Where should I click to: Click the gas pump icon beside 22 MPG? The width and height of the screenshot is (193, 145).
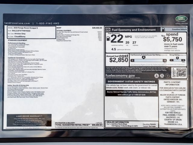tap(108, 39)
